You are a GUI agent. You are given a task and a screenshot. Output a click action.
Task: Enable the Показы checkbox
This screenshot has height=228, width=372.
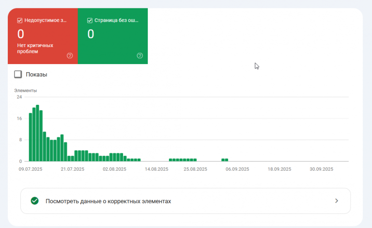click(x=18, y=74)
